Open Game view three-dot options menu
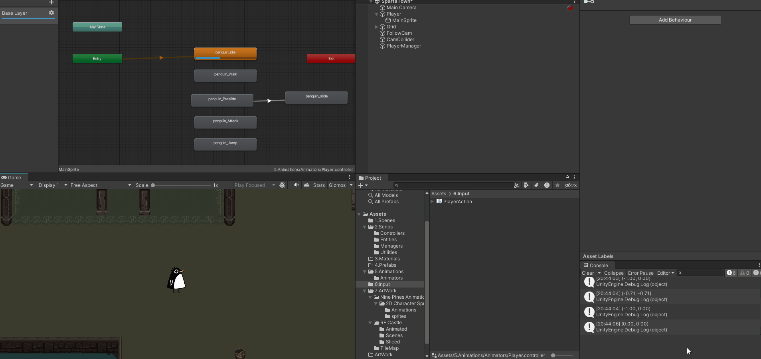The width and height of the screenshot is (761, 359). pyautogui.click(x=350, y=177)
